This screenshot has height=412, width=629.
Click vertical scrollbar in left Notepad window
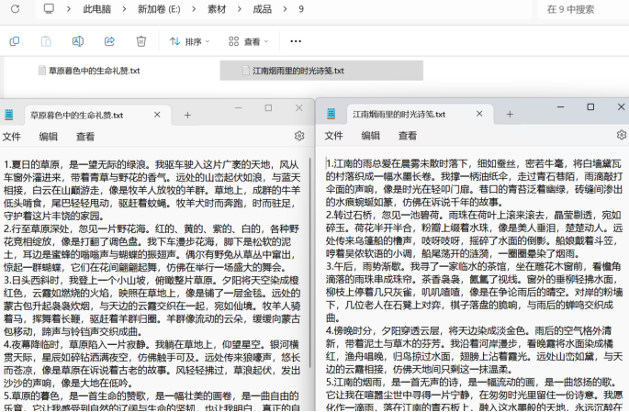[x=310, y=262]
